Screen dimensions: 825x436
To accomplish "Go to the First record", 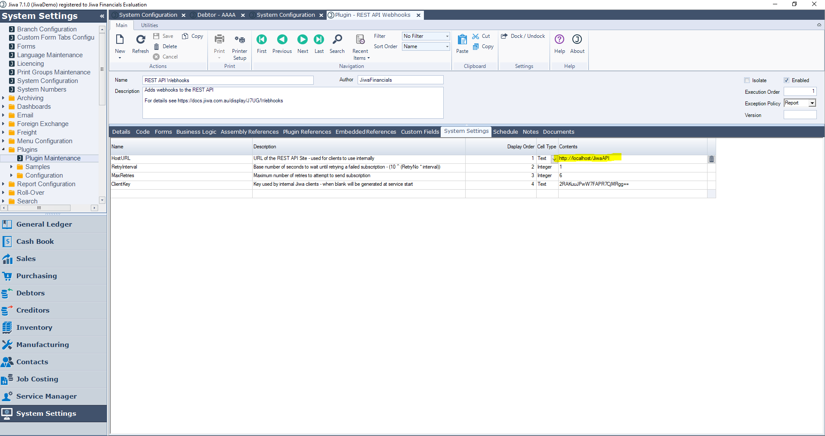I will point(262,40).
